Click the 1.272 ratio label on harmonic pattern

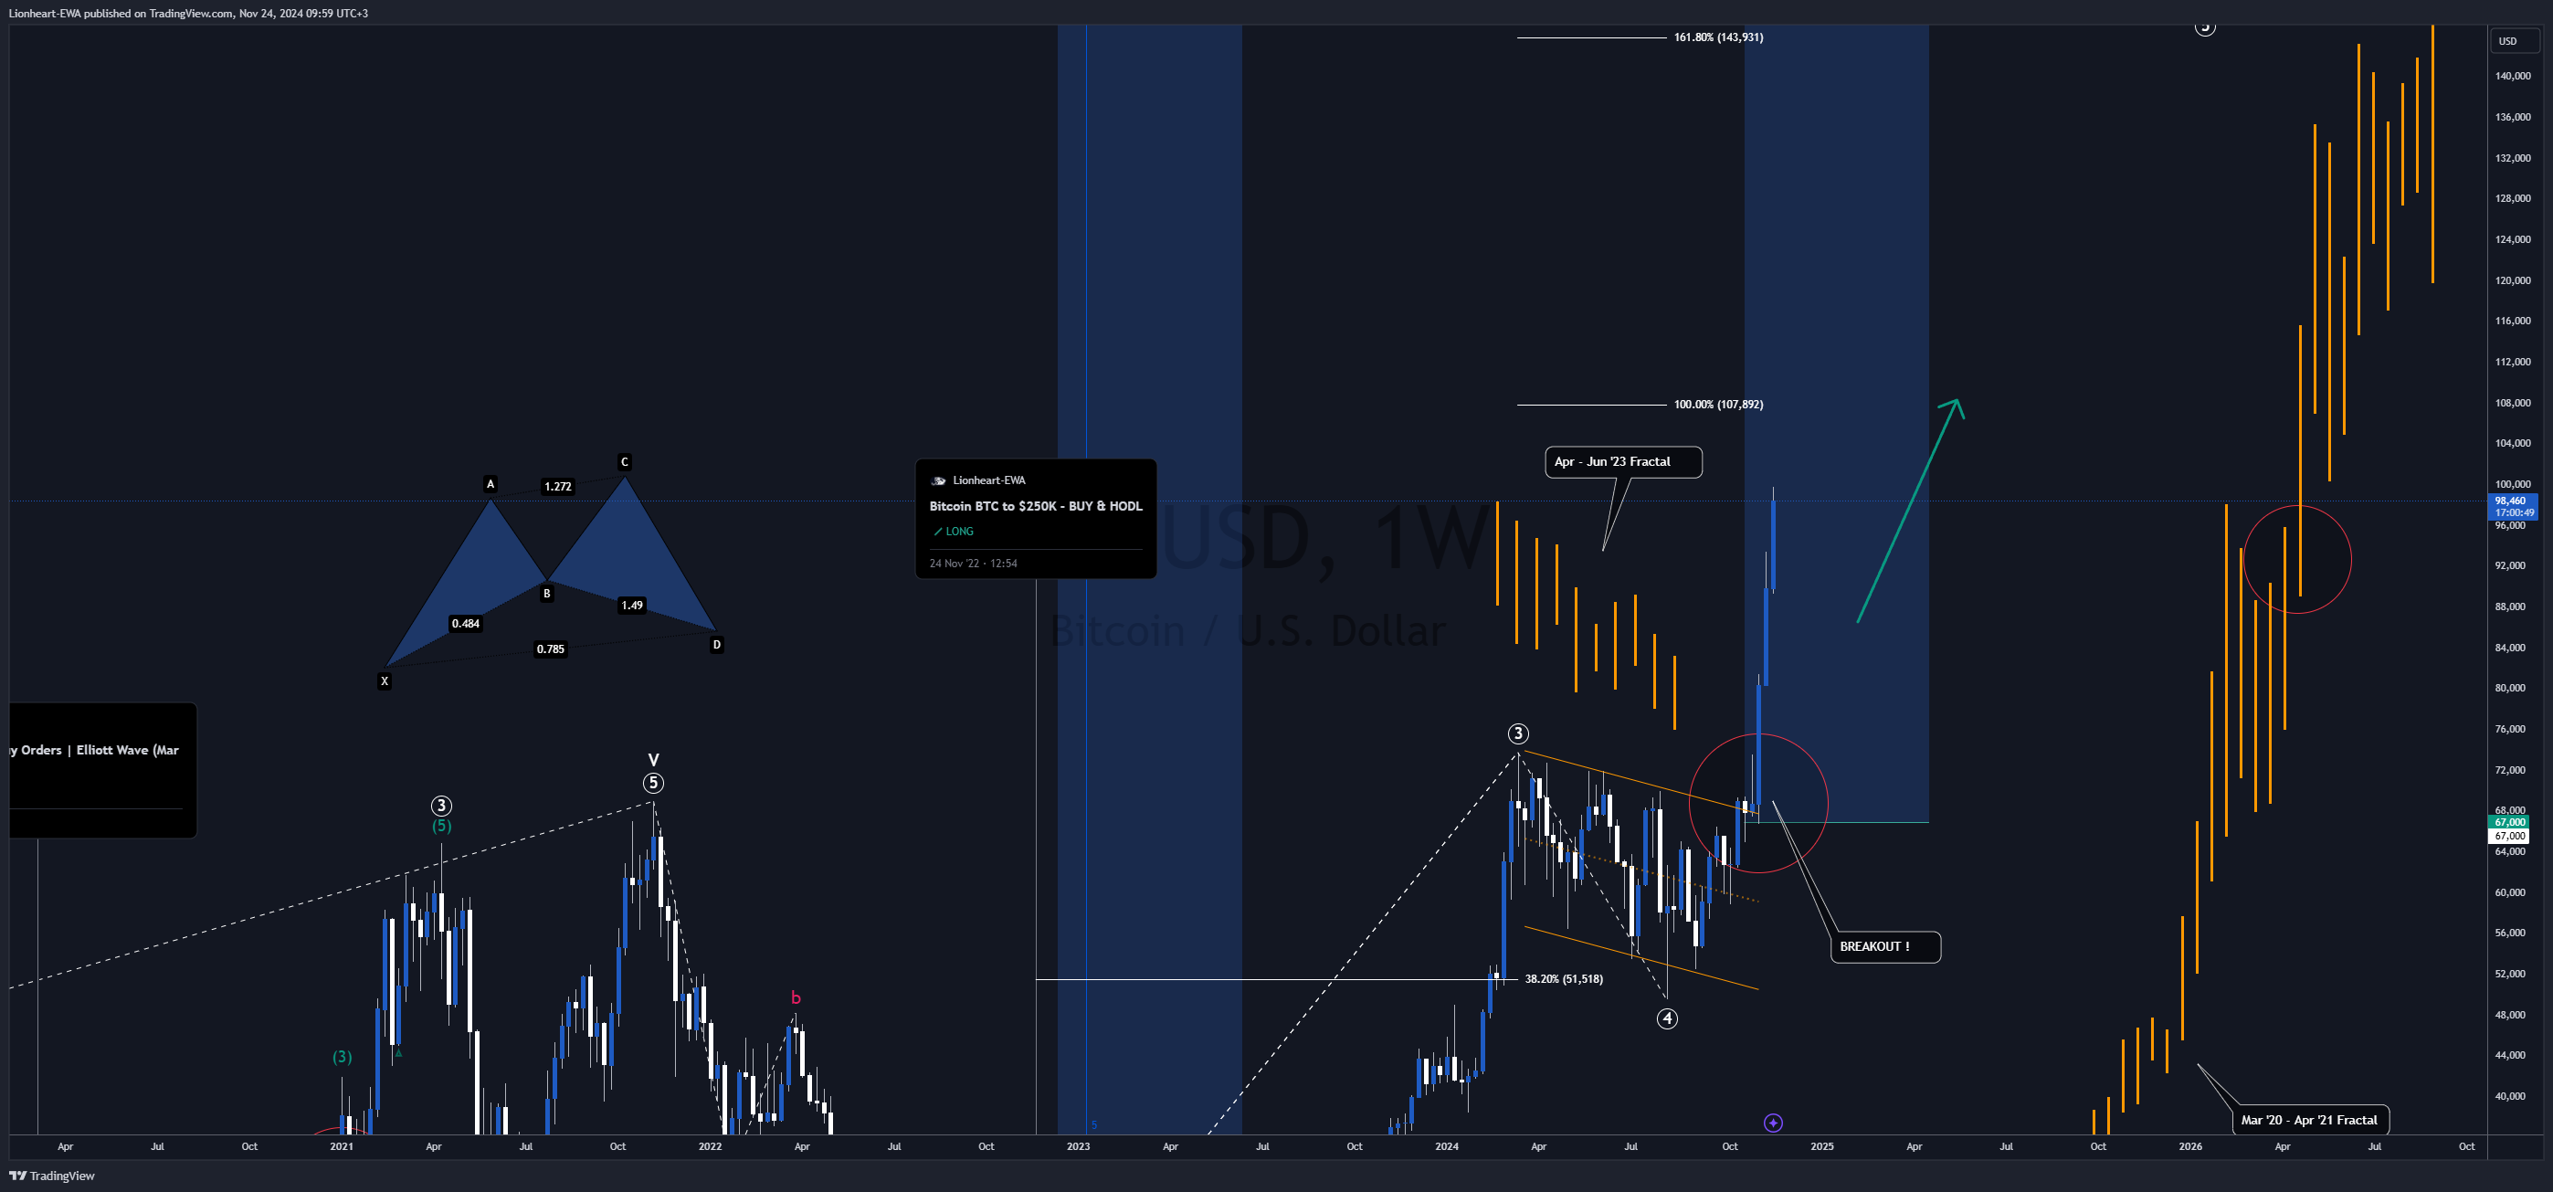click(558, 487)
